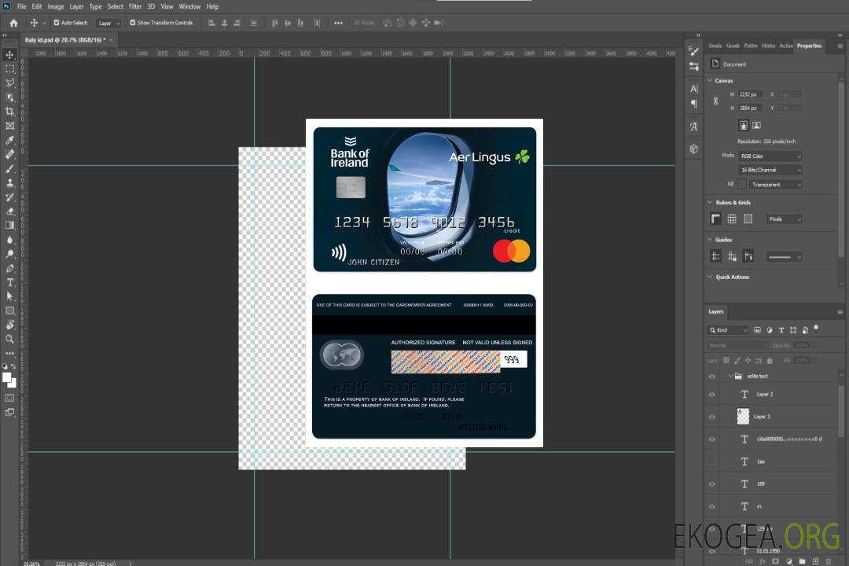Toggle visibility of Layer 2
Image resolution: width=849 pixels, height=566 pixels.
click(712, 395)
